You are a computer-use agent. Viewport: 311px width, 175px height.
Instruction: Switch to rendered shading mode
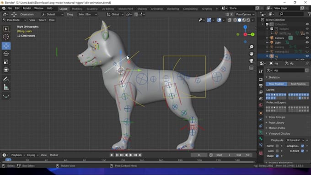coord(248,20)
